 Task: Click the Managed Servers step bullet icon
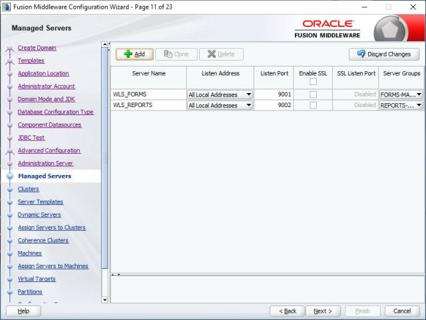point(10,176)
